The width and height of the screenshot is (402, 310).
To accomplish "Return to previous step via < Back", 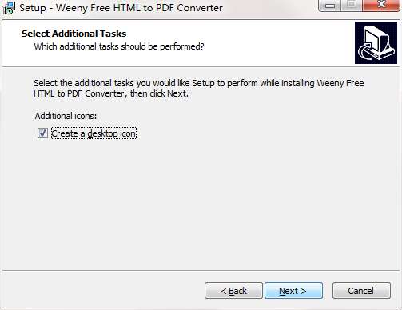I will coord(233,291).
